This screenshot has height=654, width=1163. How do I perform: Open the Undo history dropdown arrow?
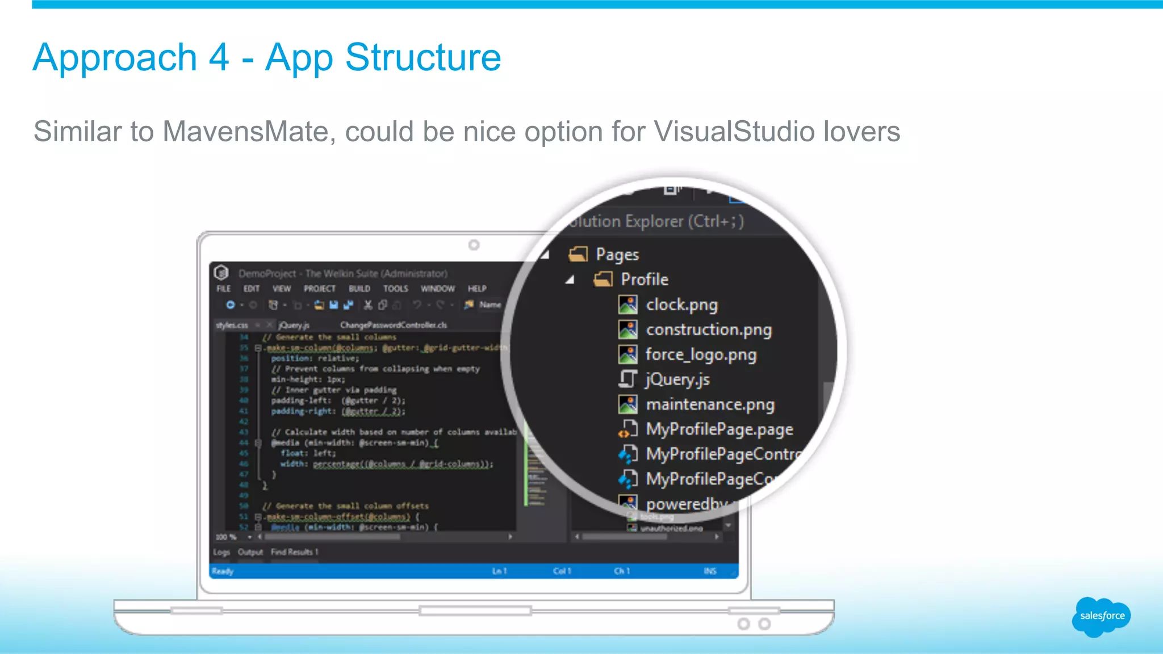(x=429, y=305)
